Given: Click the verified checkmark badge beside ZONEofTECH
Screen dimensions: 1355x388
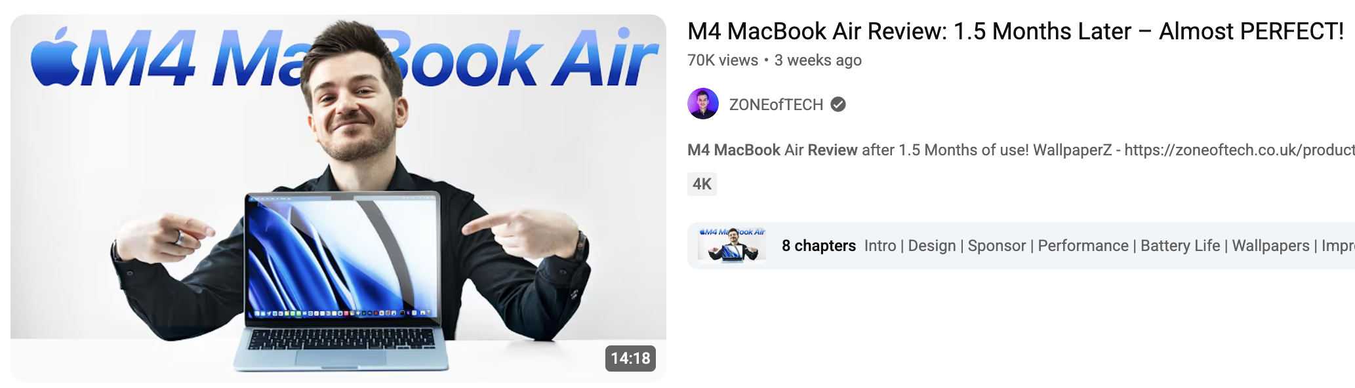Looking at the screenshot, I should point(838,104).
